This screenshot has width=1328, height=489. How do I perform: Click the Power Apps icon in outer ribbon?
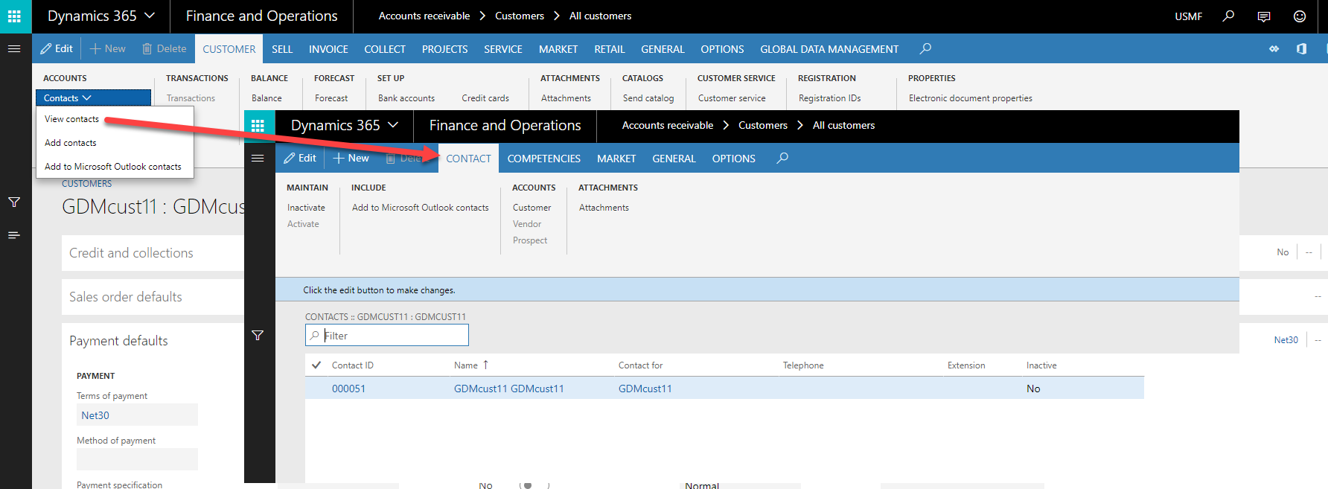coord(1274,48)
